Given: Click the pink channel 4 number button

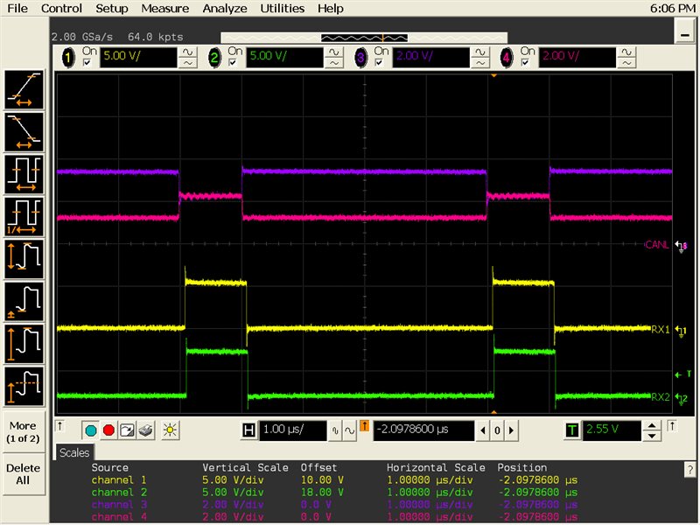Looking at the screenshot, I should click(x=507, y=58).
